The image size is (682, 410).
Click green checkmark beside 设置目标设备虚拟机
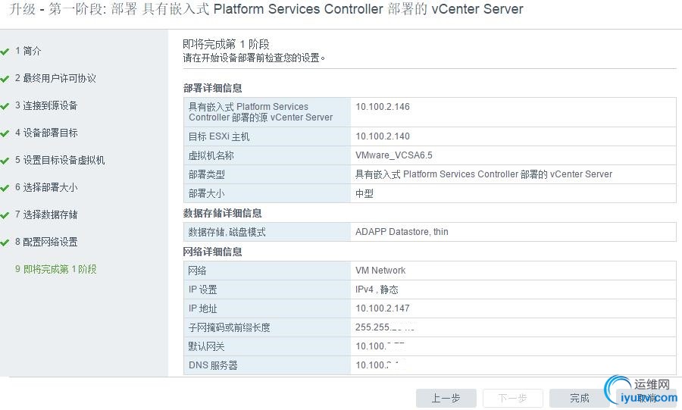pos(5,161)
